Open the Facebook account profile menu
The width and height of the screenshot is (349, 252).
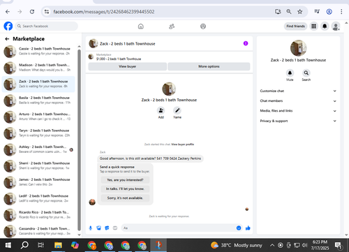pyautogui.click(x=336, y=27)
